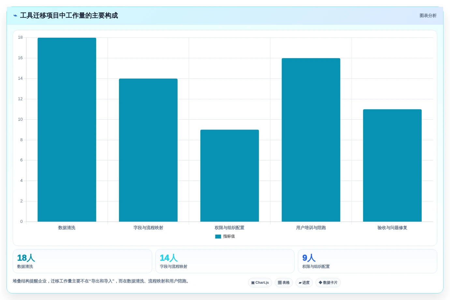Image resolution: width=450 pixels, height=300 pixels.
Task: Select the 数据清洗 bar in the chart
Action: [x=67, y=130]
